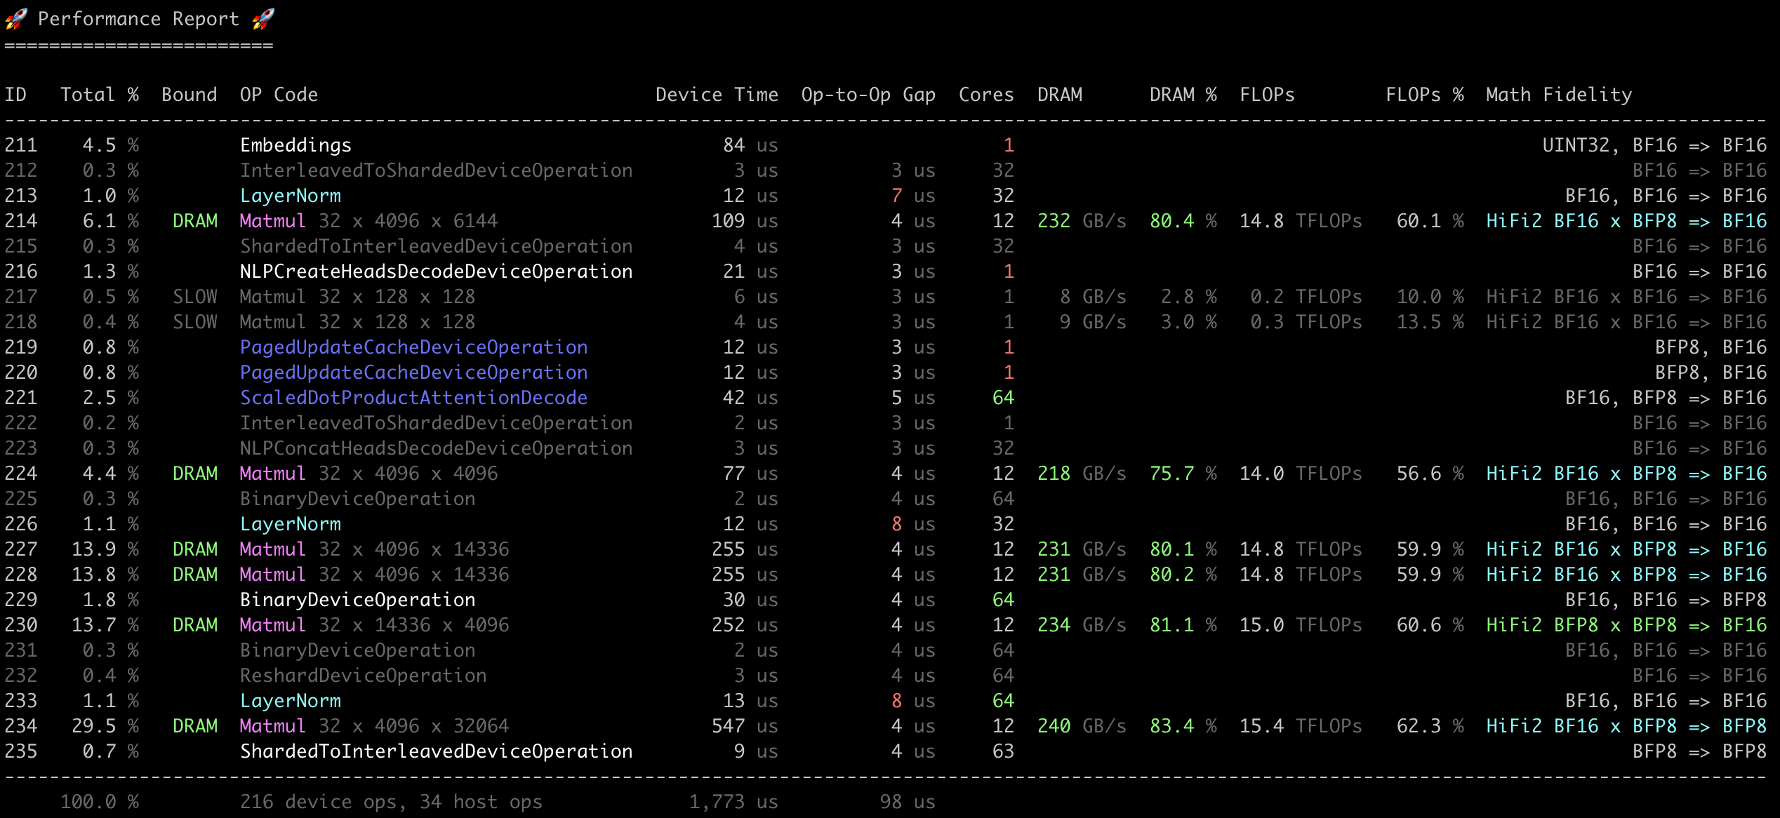Click the '75.7 %' DRAM percent in row 224
Image resolution: width=1780 pixels, height=818 pixels.
(1183, 474)
